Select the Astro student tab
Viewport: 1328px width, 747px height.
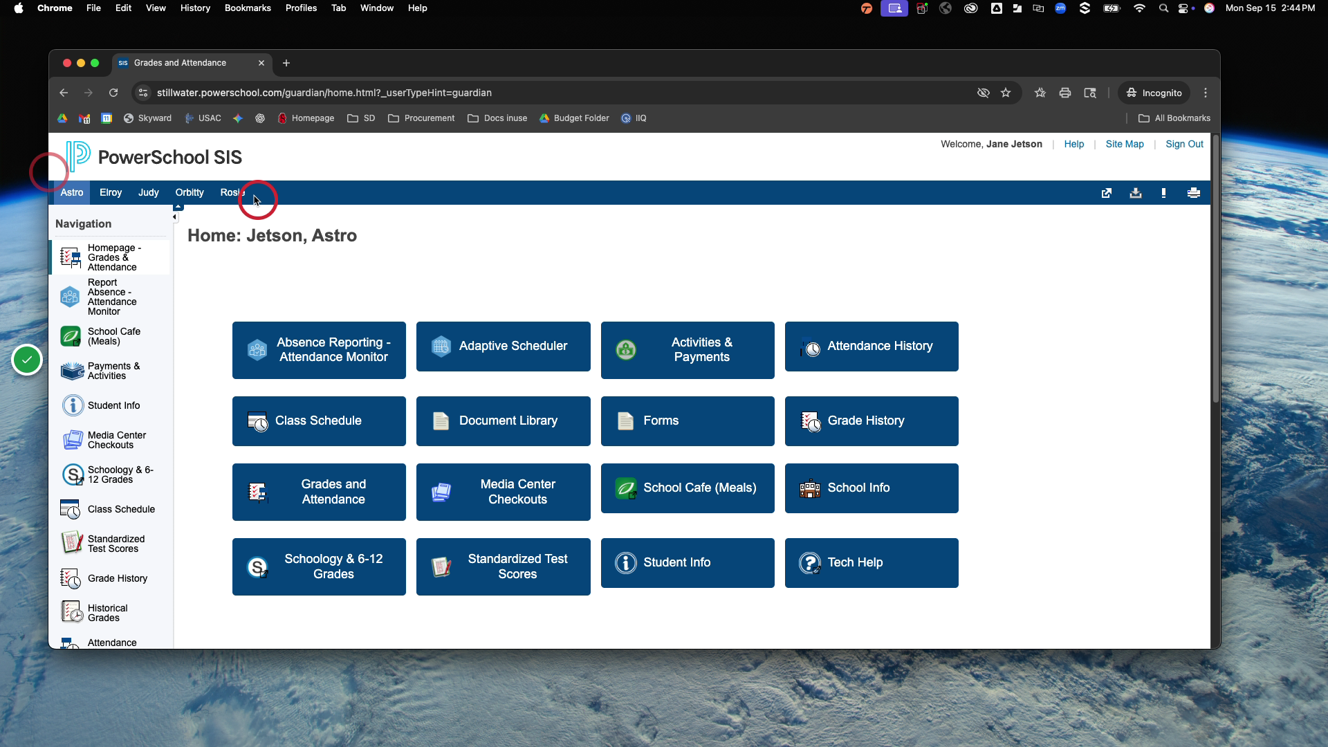click(x=72, y=193)
